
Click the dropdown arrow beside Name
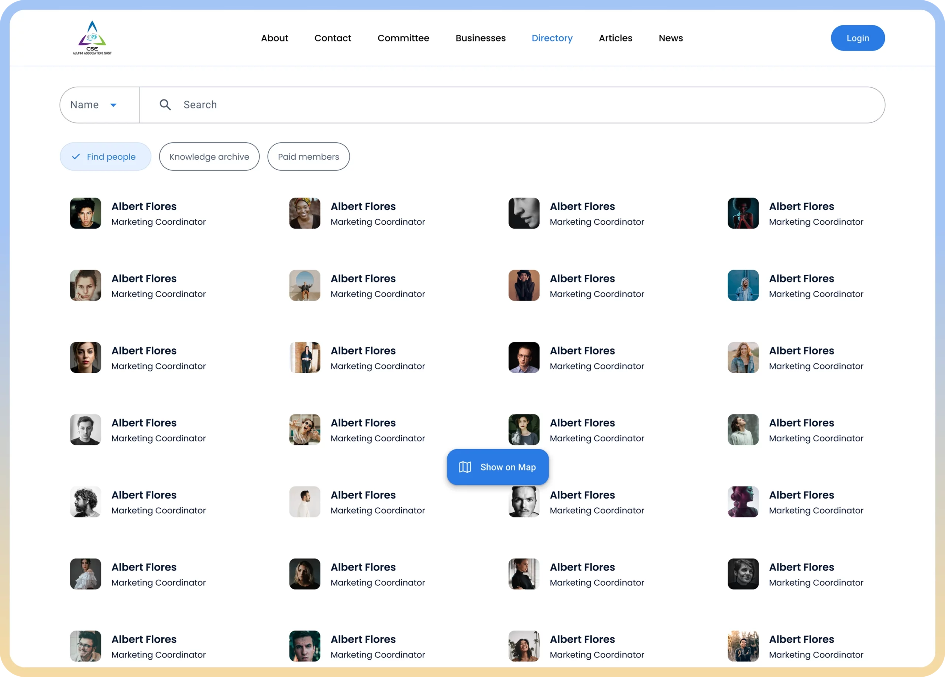[x=113, y=105]
